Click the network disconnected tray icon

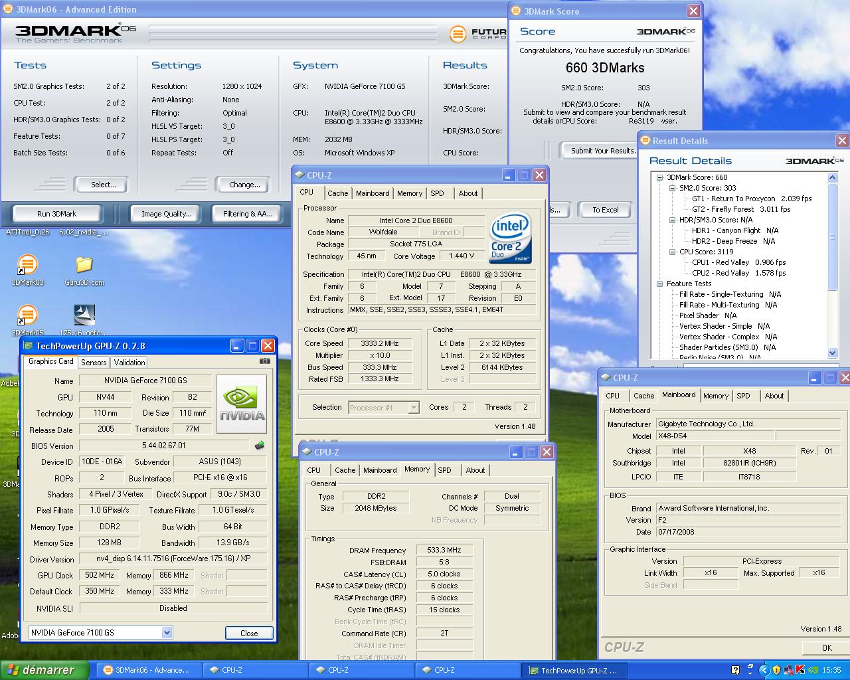(789, 670)
